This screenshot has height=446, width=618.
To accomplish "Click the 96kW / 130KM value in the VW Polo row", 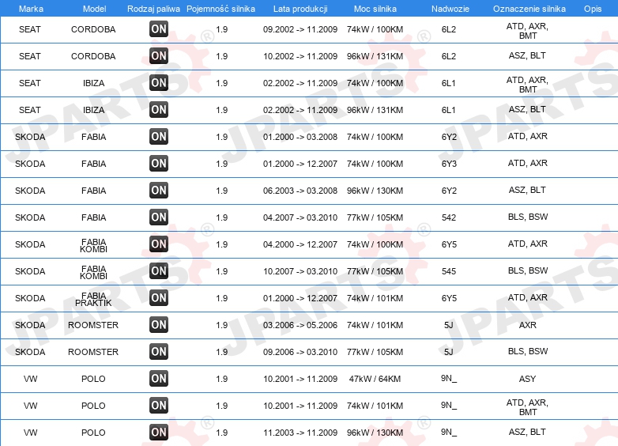I will coord(375,433).
